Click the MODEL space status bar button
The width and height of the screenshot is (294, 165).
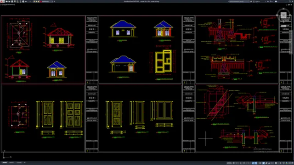tap(229, 163)
